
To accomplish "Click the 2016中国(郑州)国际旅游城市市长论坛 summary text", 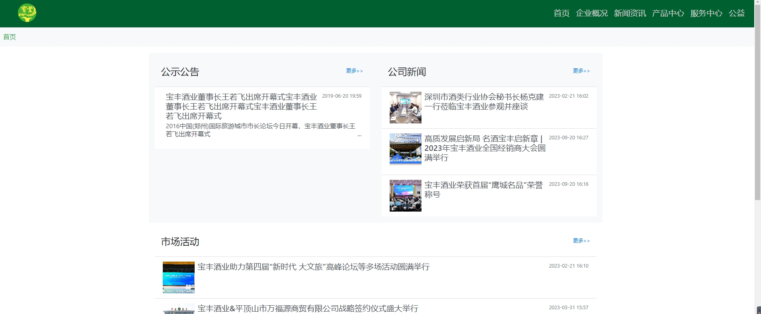I will (260, 130).
